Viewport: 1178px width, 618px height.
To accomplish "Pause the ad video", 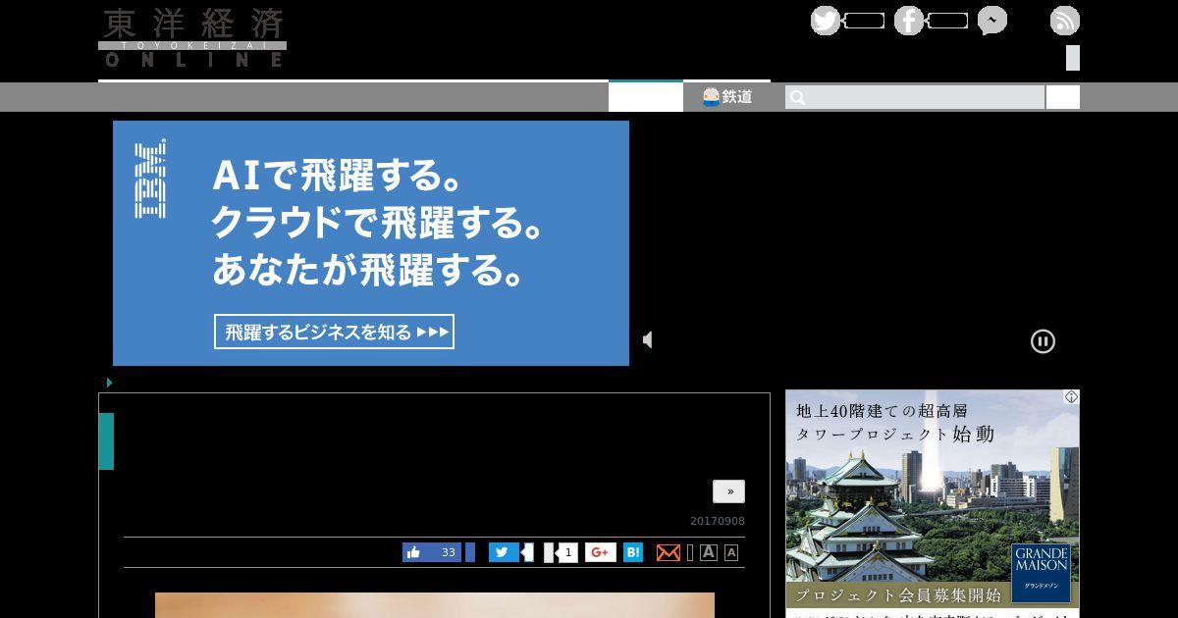I will tap(1043, 341).
